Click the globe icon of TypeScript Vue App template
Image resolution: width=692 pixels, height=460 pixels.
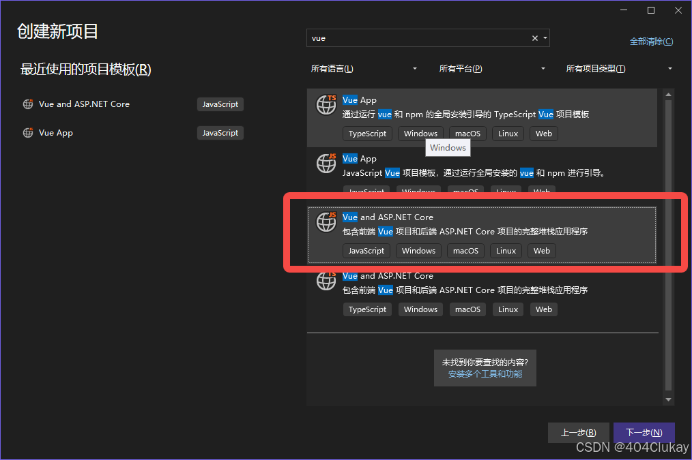click(327, 105)
